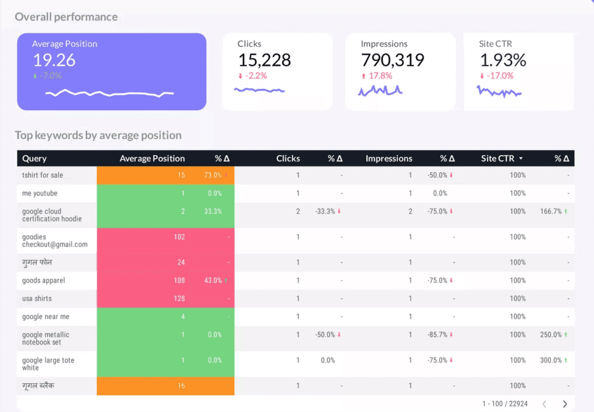Select the 'गुगल फोन' query
The image size is (594, 412).
[37, 262]
